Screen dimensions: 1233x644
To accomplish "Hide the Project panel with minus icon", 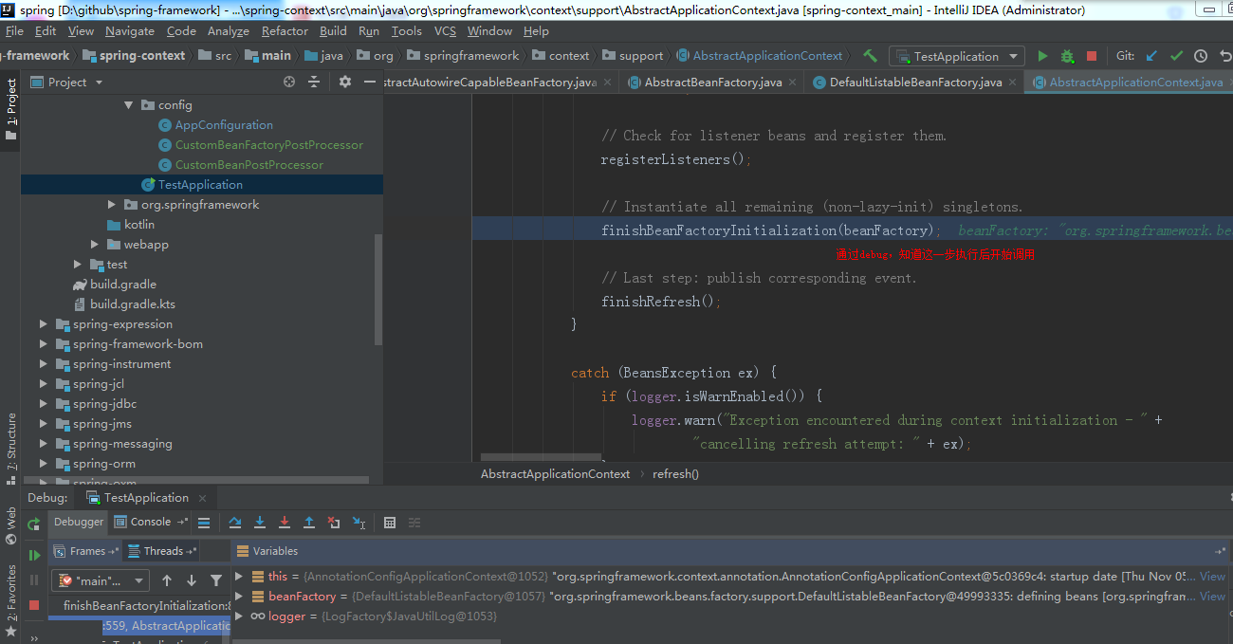I will pyautogui.click(x=370, y=83).
